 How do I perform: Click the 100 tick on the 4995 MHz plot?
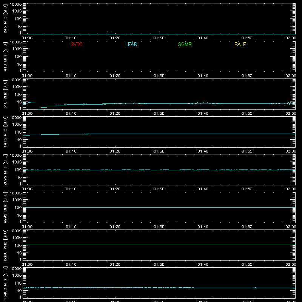18,208
